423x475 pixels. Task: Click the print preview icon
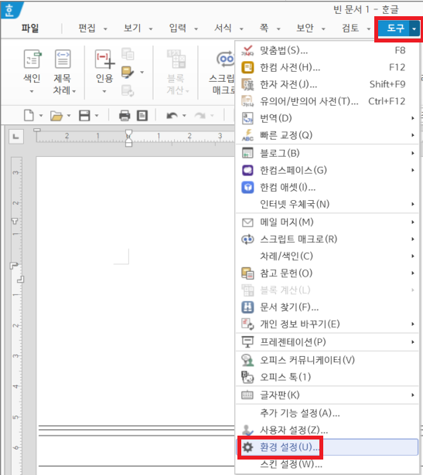(142, 116)
